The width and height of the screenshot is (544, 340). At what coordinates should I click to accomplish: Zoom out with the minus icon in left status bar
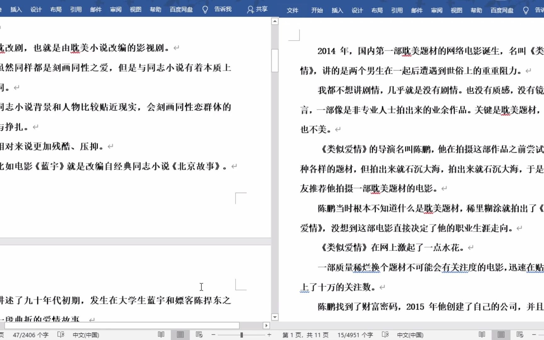(213, 335)
